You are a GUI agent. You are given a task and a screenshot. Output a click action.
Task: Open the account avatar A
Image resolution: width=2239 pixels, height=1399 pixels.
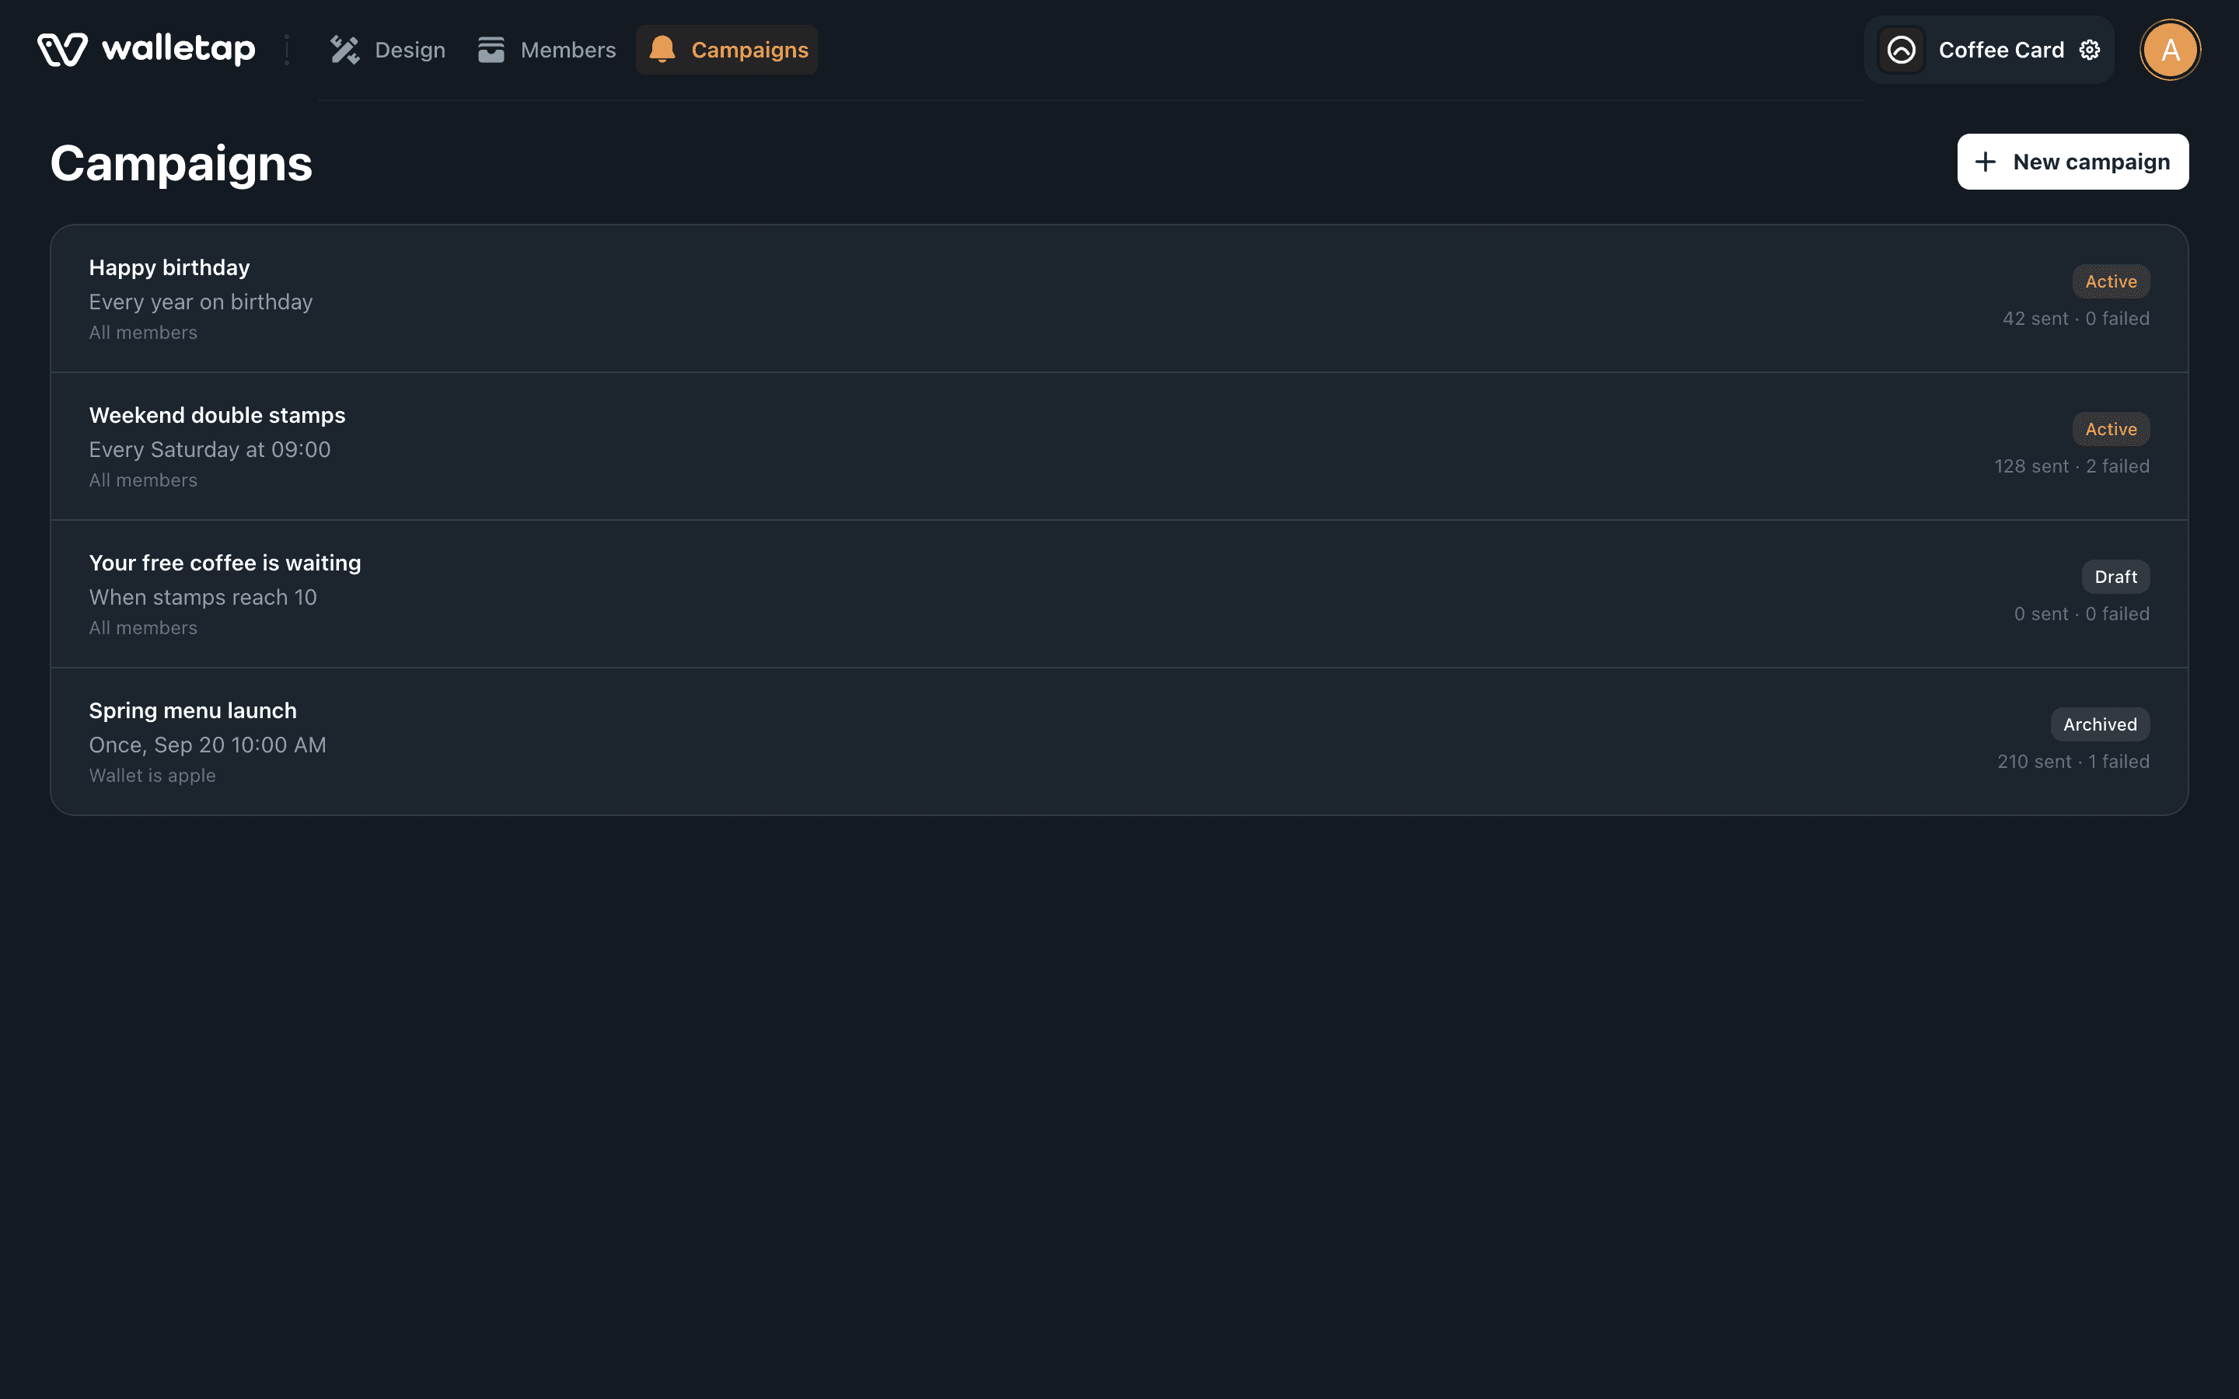(x=2171, y=50)
